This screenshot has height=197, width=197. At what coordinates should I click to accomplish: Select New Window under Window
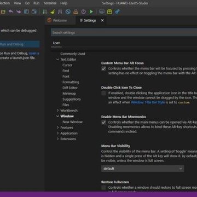pyautogui.click(x=72, y=122)
